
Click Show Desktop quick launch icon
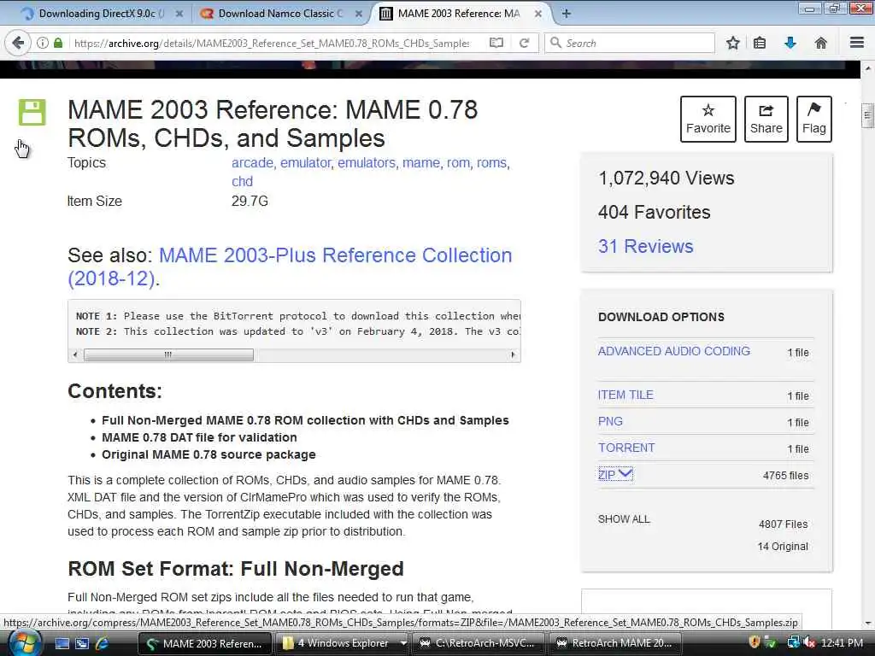tap(62, 644)
